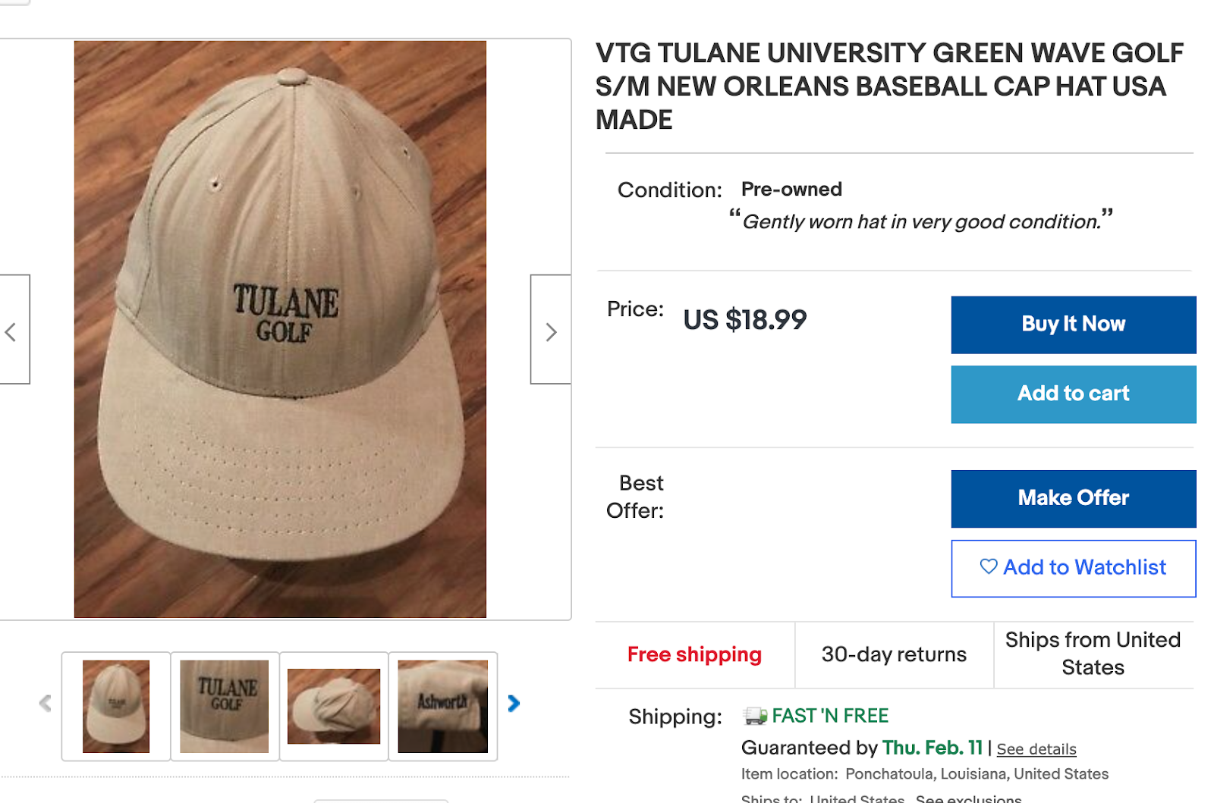Click the heart icon in Add to Watchlist
This screenshot has height=803, width=1214.
pos(988,566)
